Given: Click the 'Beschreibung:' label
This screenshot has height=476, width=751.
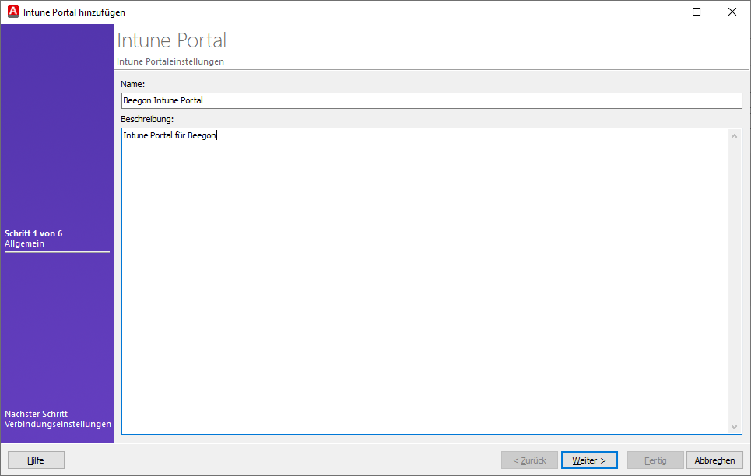Looking at the screenshot, I should click(147, 119).
